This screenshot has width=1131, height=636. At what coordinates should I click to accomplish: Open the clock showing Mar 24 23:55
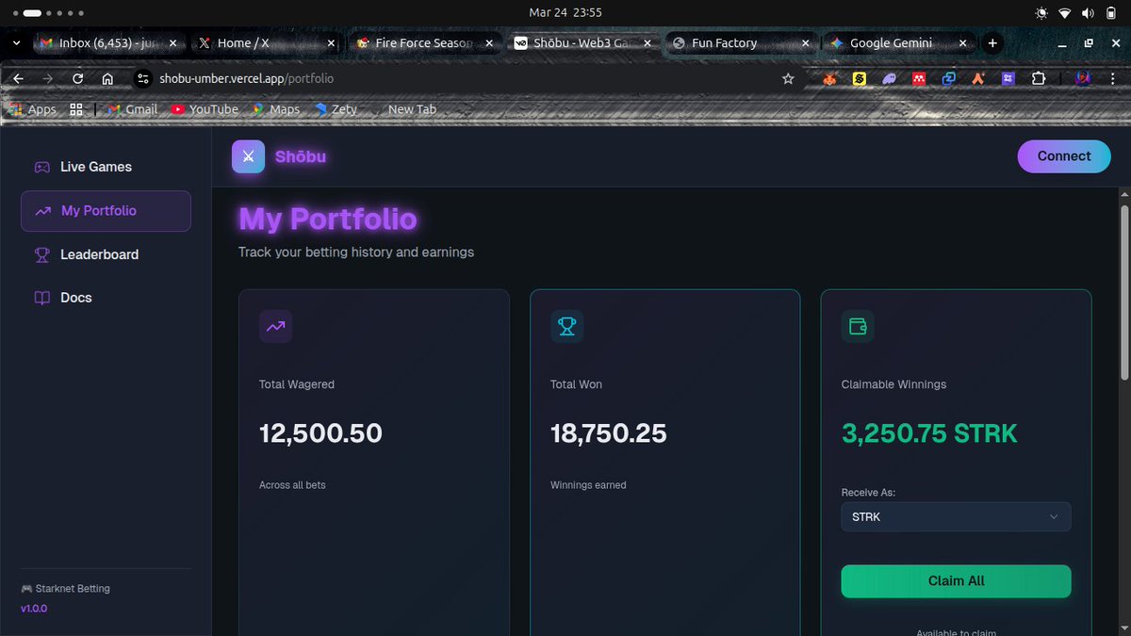pyautogui.click(x=565, y=12)
